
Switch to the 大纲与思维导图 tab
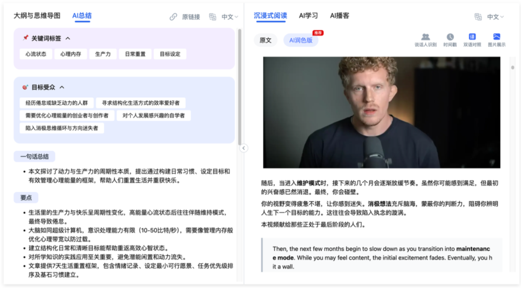tap(37, 15)
